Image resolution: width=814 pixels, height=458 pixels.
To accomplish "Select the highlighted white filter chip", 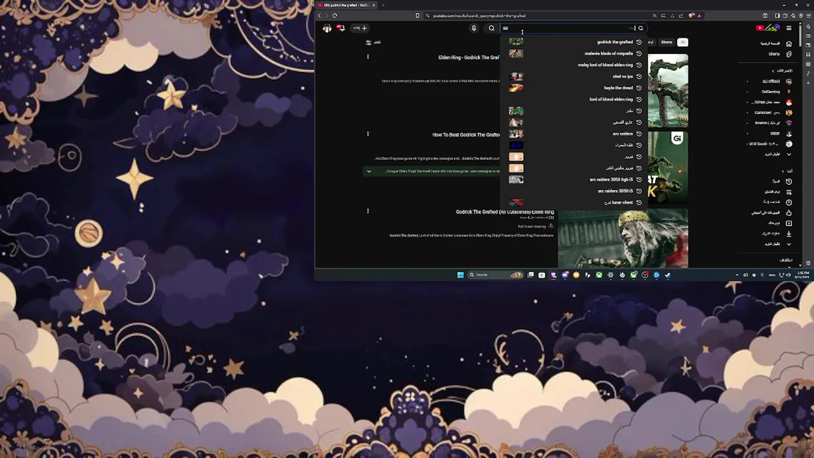I will (682, 42).
